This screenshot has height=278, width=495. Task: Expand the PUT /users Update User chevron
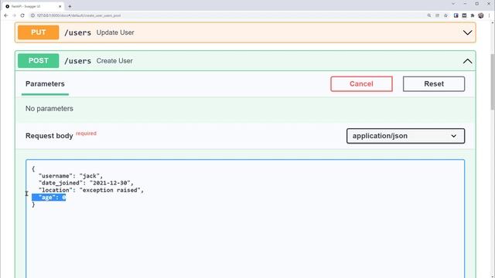[x=467, y=32]
